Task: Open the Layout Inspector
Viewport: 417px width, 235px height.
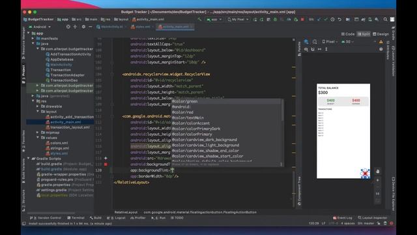Action: pyautogui.click(x=372, y=218)
